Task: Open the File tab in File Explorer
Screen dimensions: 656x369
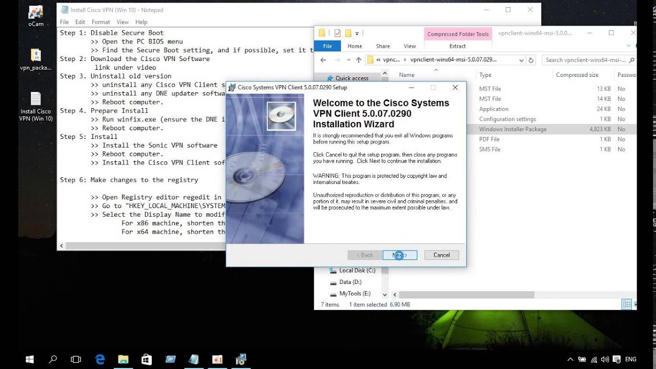Action: coord(327,46)
